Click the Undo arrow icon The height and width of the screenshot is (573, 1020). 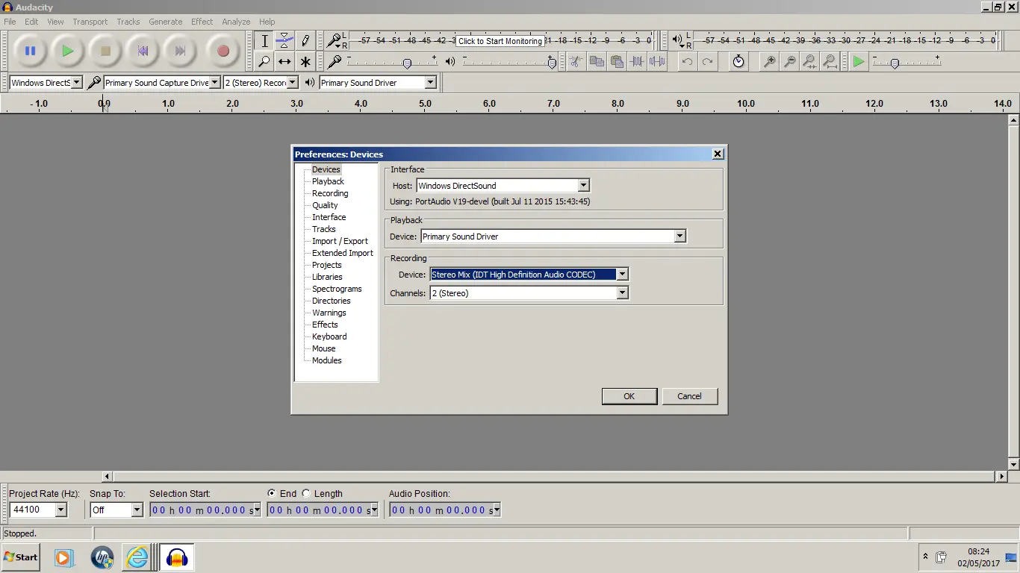[x=687, y=61]
